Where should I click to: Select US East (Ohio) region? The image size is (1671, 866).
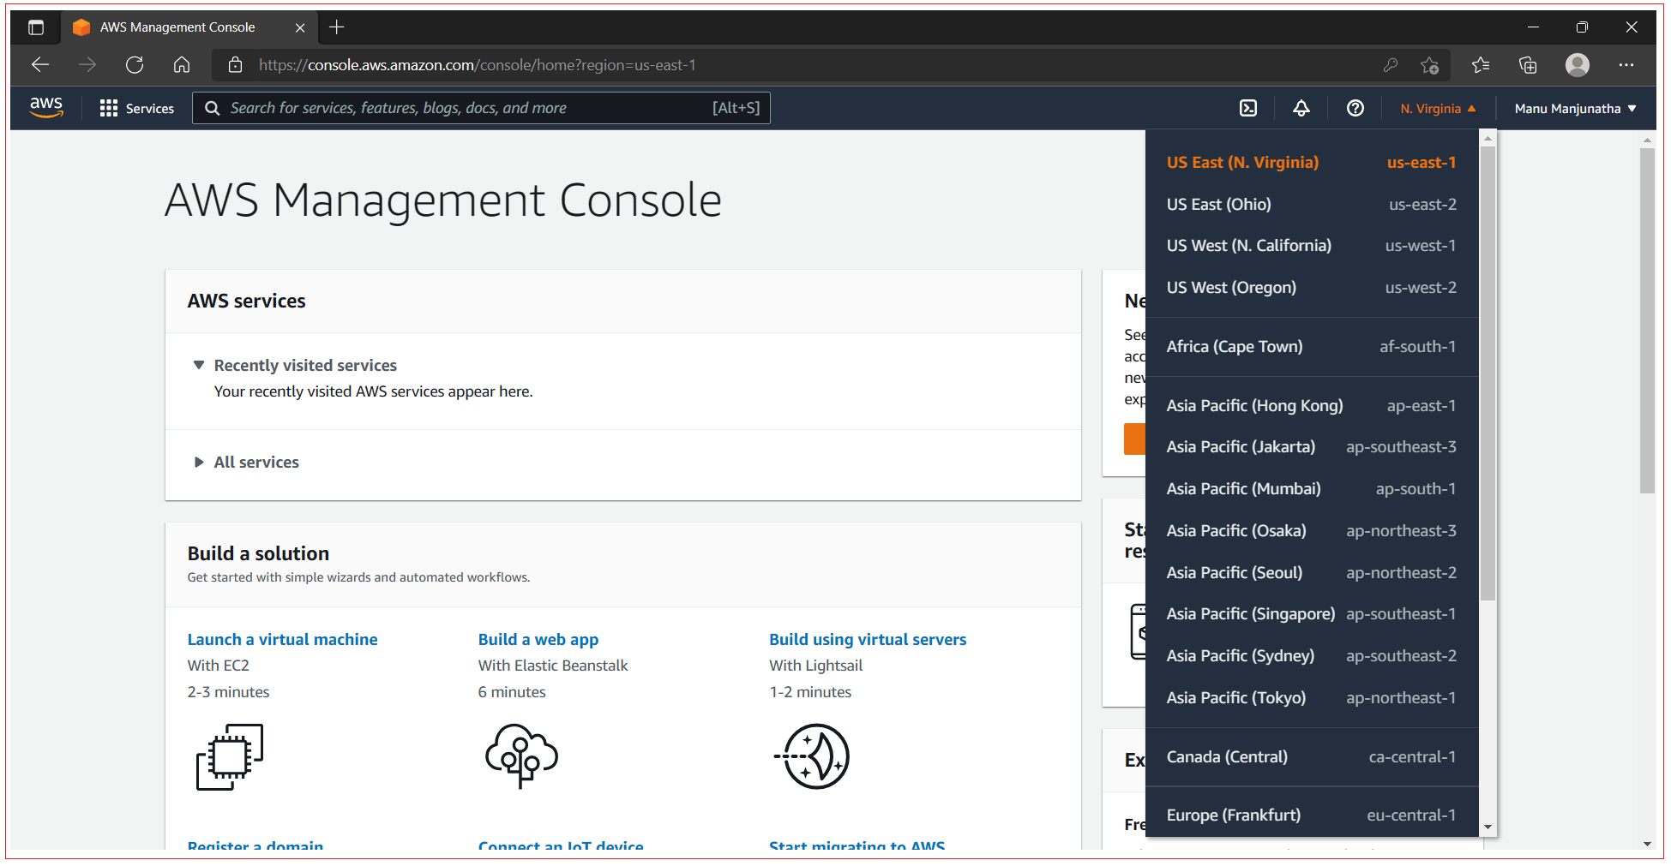(x=1312, y=205)
